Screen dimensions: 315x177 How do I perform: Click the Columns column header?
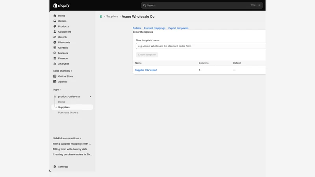204,63
